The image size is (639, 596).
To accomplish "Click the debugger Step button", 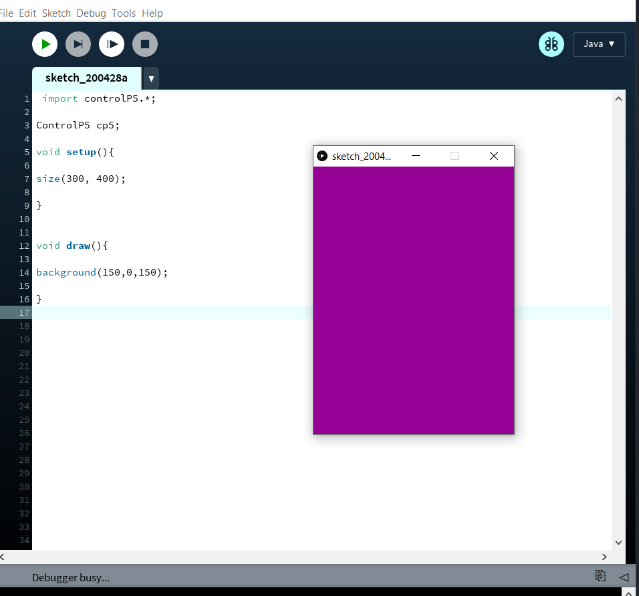I will pyautogui.click(x=78, y=44).
